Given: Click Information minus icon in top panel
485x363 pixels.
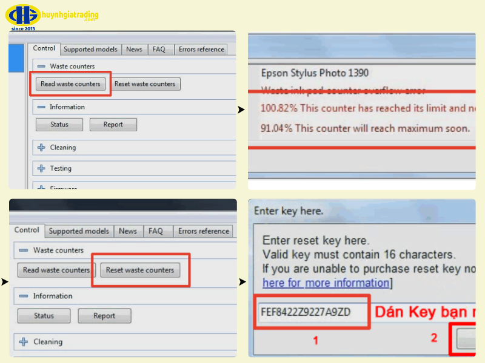Looking at the screenshot, I should (41, 107).
